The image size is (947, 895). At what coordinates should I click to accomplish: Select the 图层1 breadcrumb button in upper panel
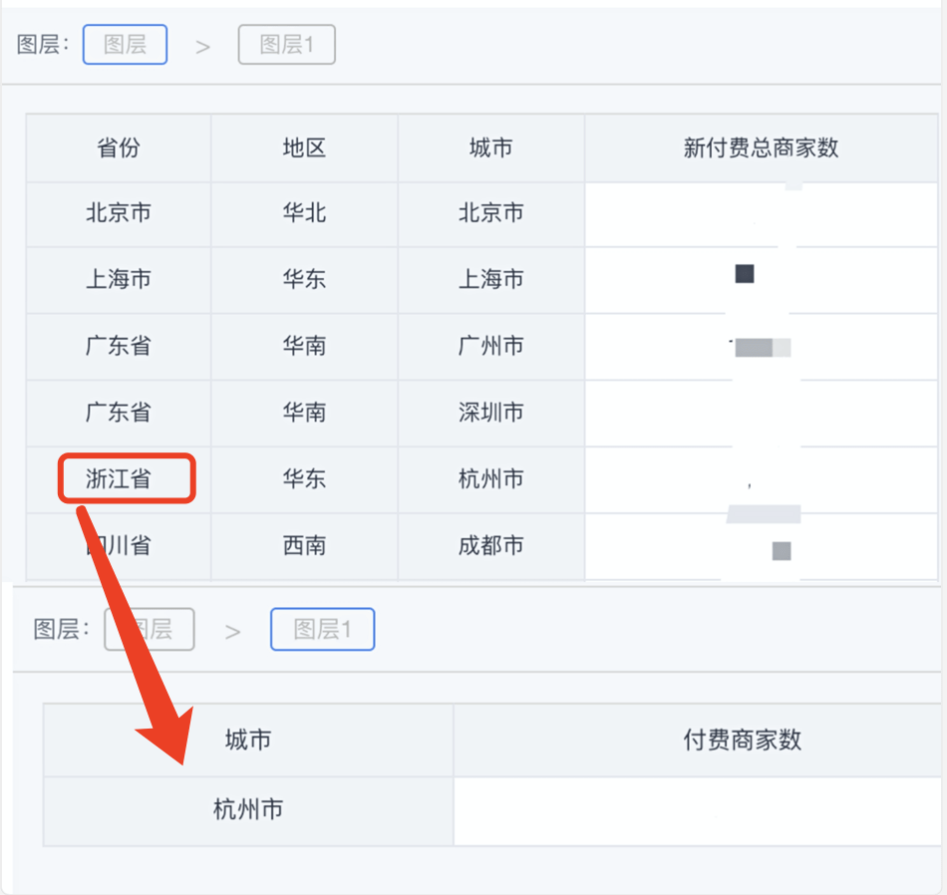pos(287,45)
